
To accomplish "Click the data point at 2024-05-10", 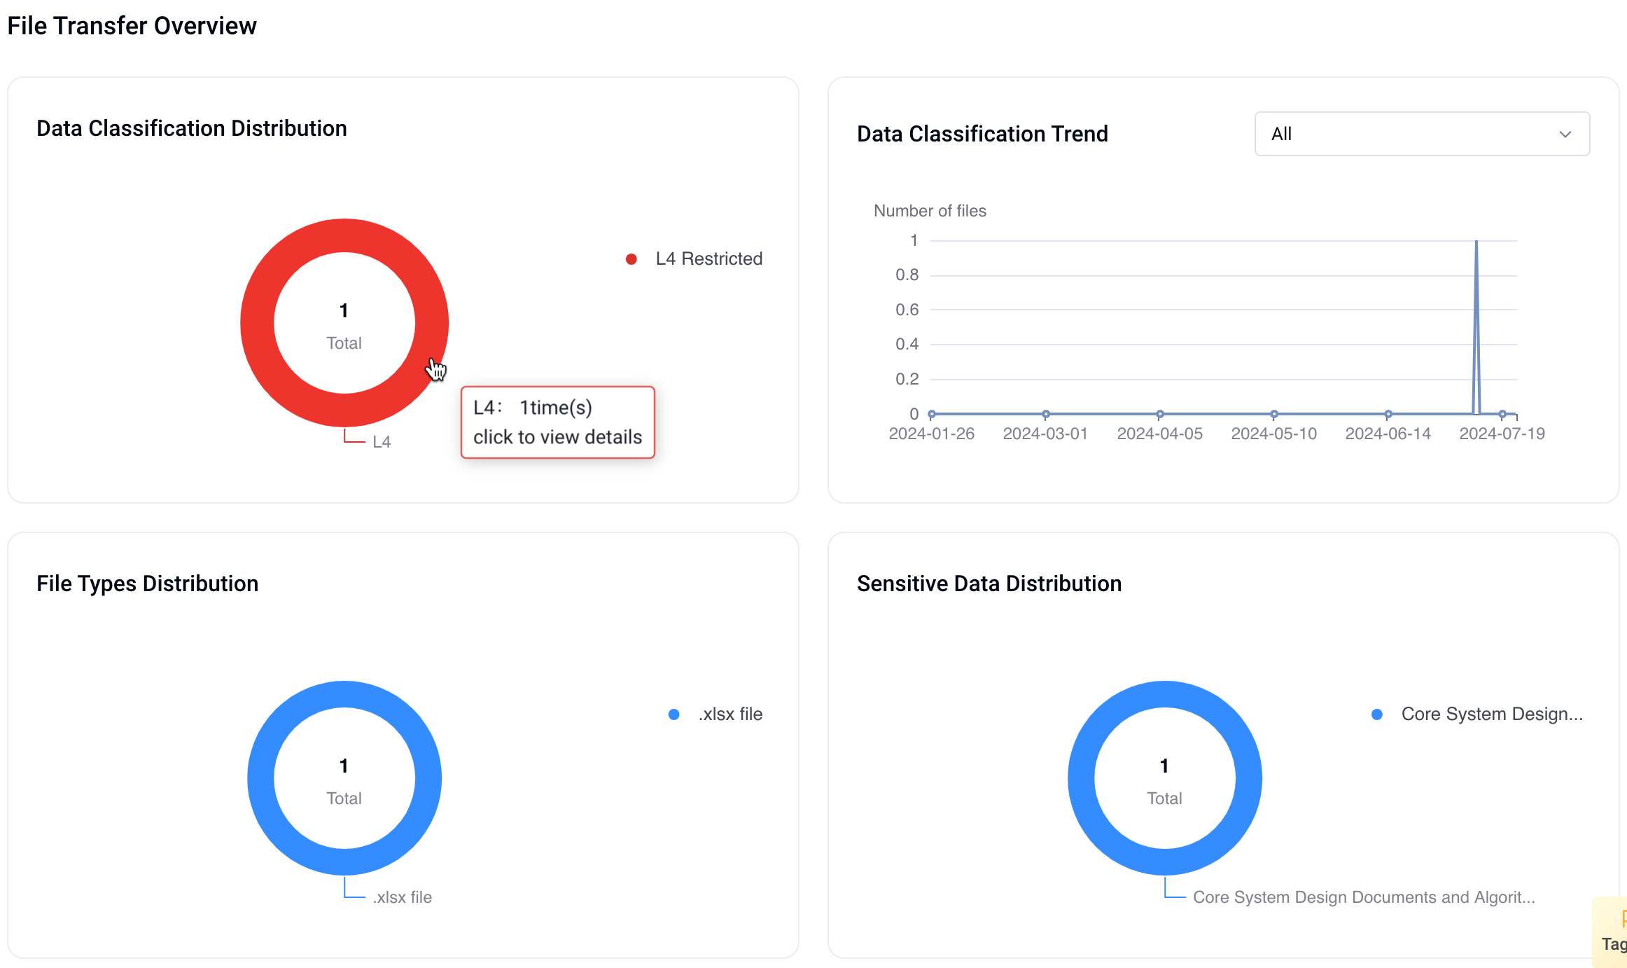I will (1274, 414).
